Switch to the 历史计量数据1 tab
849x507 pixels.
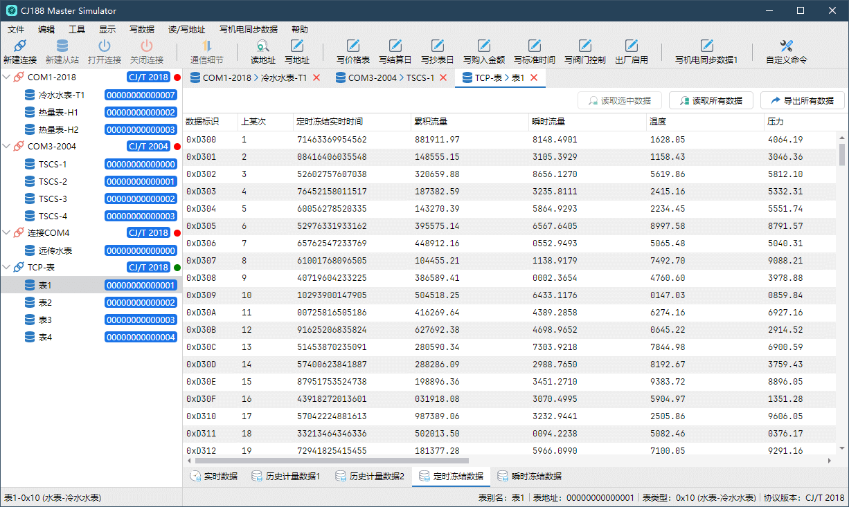click(285, 477)
